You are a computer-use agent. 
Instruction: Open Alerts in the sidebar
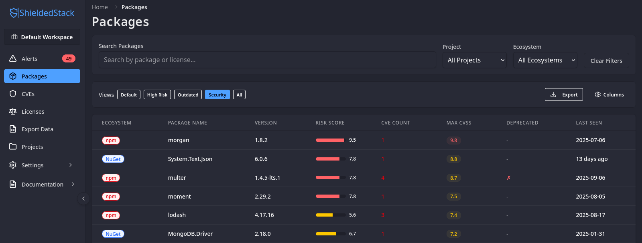[42, 58]
